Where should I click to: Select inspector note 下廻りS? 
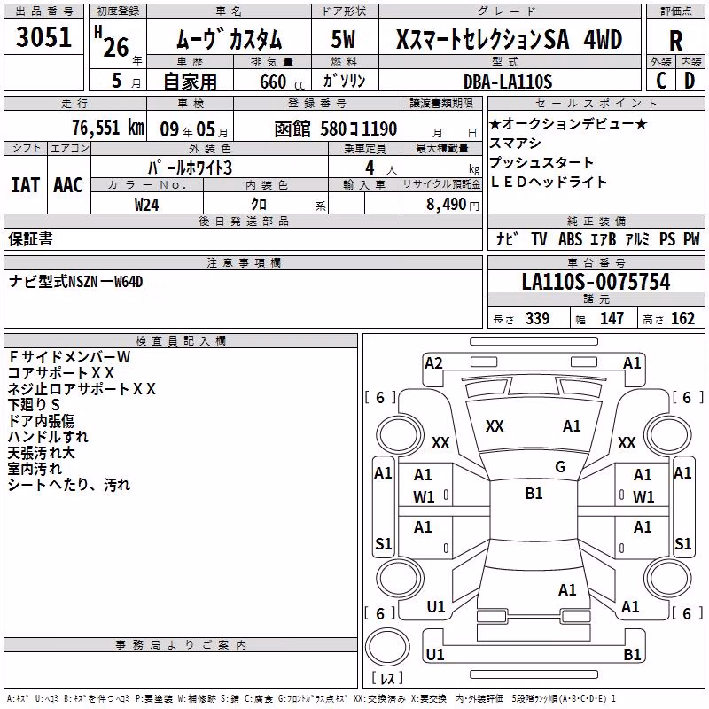tap(34, 405)
